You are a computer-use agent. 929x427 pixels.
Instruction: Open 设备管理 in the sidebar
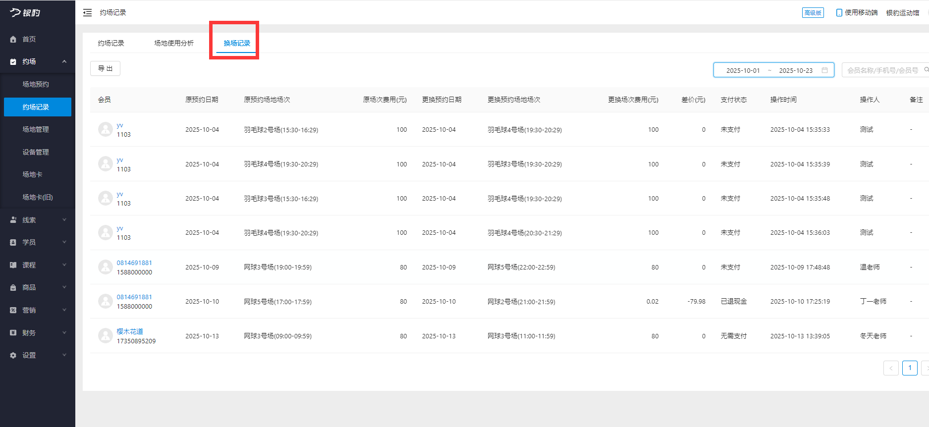(x=36, y=152)
